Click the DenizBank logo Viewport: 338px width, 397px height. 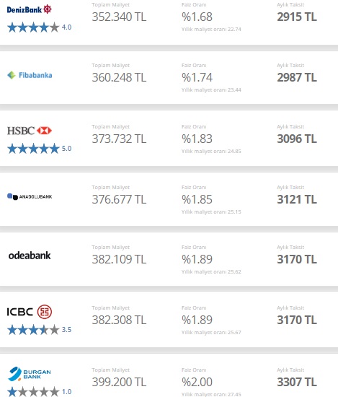coord(30,9)
